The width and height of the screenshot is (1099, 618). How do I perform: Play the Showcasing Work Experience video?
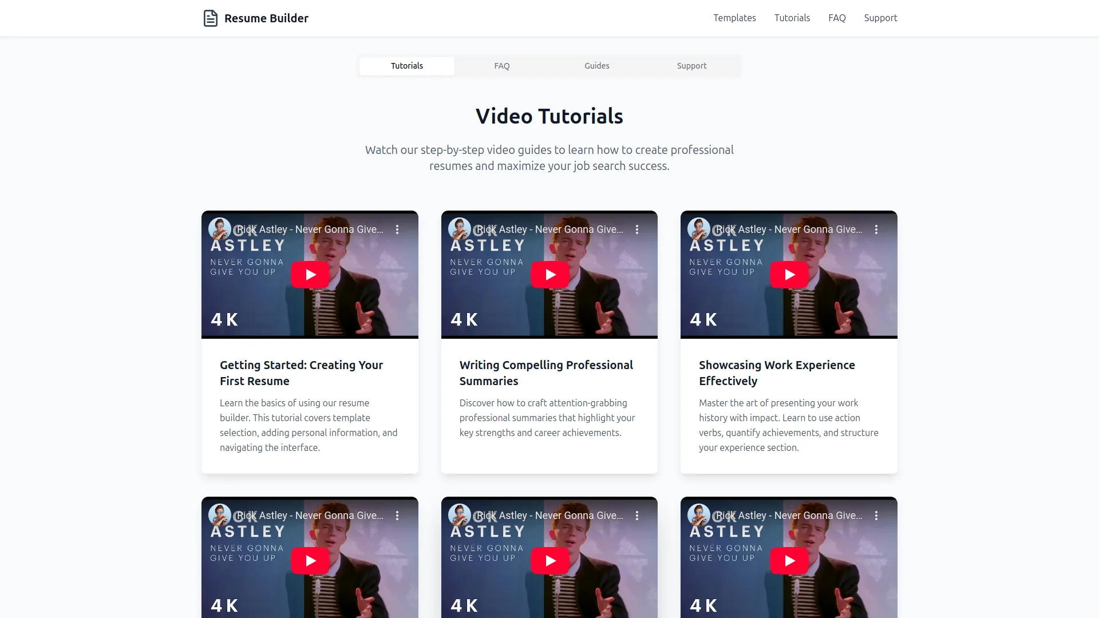789,274
